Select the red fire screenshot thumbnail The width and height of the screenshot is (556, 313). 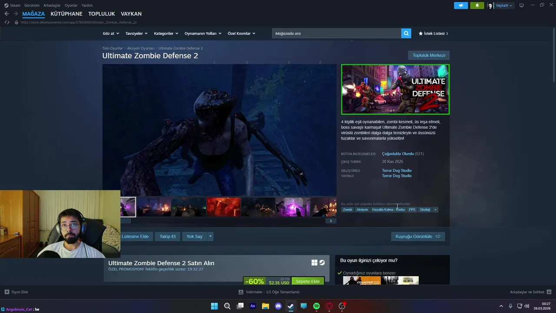click(x=223, y=207)
